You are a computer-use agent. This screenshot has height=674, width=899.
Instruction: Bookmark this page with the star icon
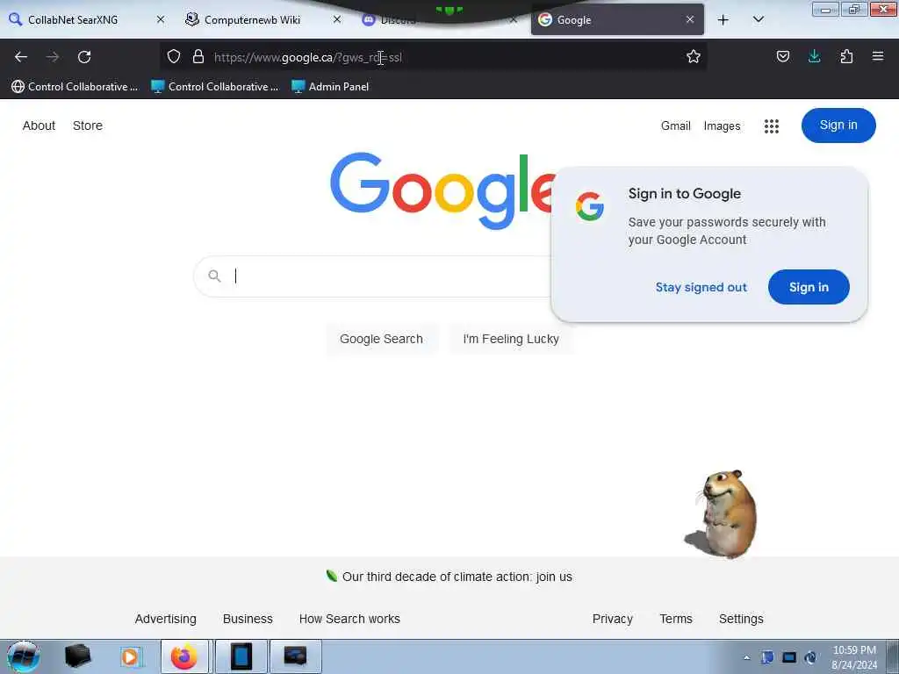(694, 56)
